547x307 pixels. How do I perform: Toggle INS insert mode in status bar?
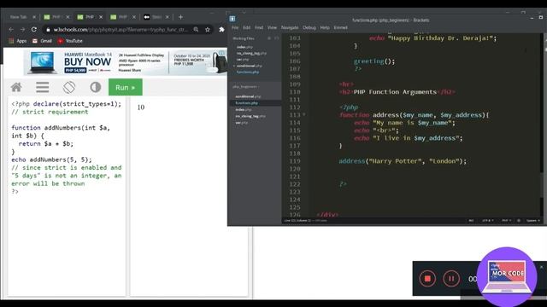click(x=471, y=221)
